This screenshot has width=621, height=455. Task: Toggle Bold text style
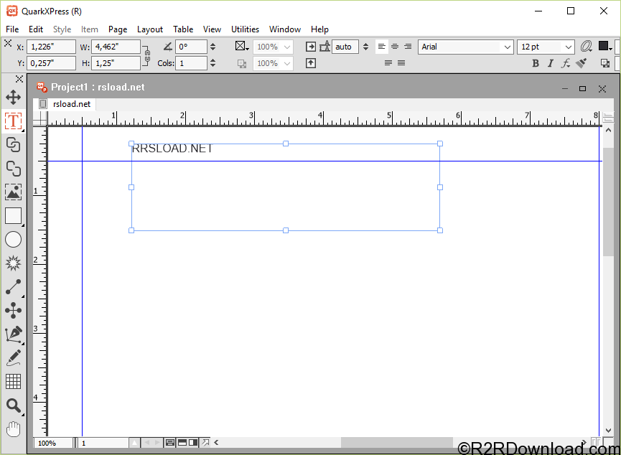536,63
